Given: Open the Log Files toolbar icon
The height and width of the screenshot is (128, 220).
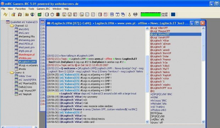Looking at the screenshot, I should (87, 14).
